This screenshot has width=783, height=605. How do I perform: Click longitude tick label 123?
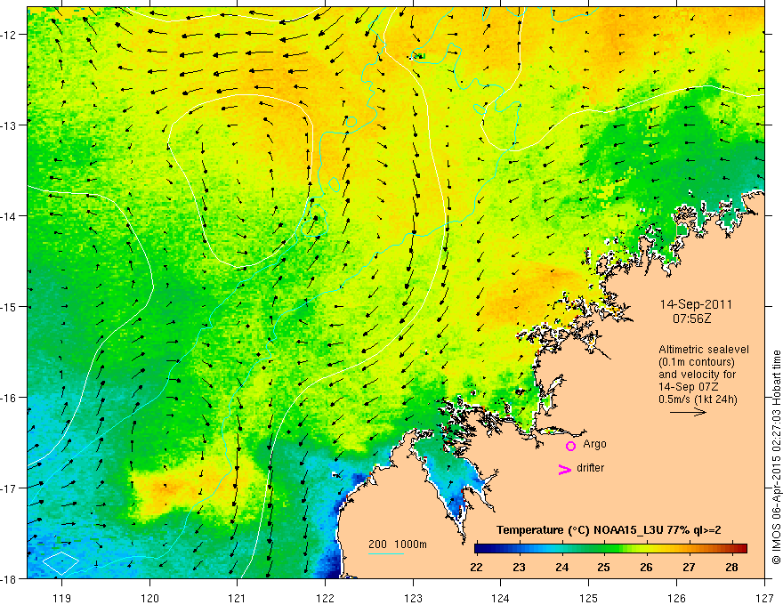click(x=413, y=599)
